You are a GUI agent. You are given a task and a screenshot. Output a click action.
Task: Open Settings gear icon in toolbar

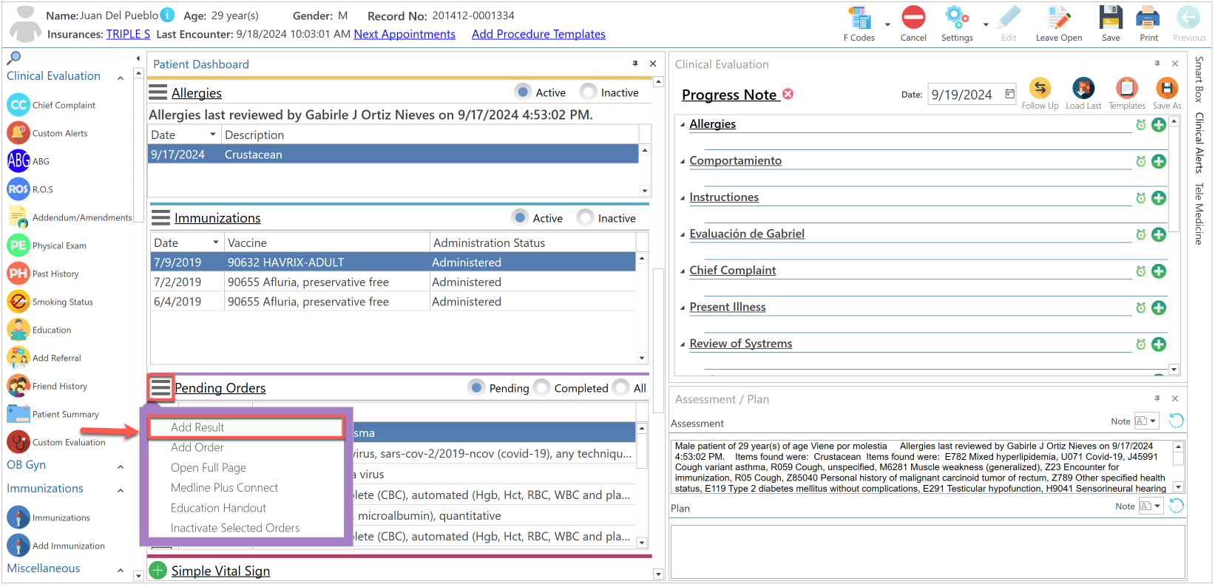(x=957, y=18)
